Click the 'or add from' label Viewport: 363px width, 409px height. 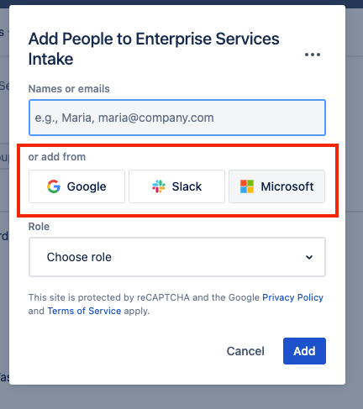pos(57,157)
